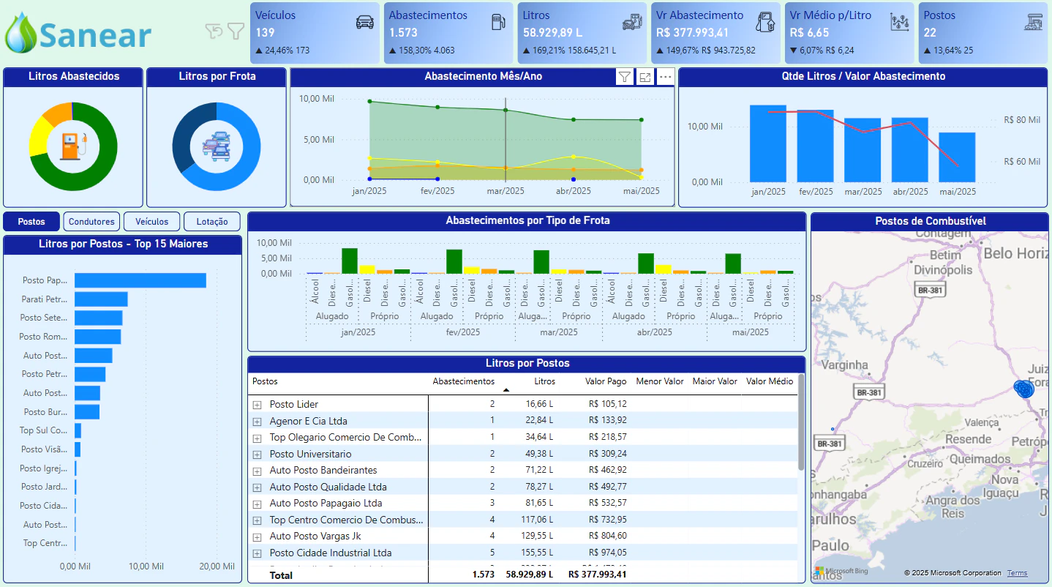Screen dimensions: 1052x587
Task: Switch to the Veículos tab
Action: (x=152, y=222)
